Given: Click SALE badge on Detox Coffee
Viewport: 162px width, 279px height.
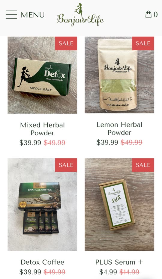Looking at the screenshot, I should [x=66, y=165].
